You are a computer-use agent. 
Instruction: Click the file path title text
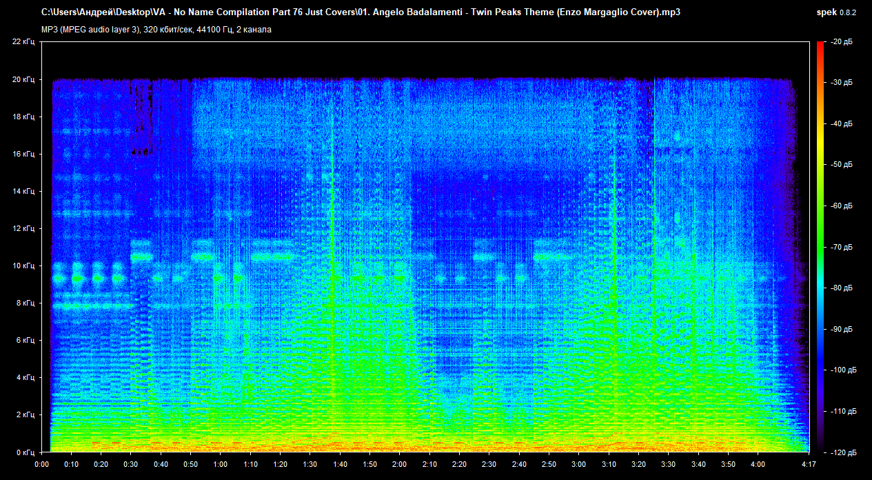361,12
